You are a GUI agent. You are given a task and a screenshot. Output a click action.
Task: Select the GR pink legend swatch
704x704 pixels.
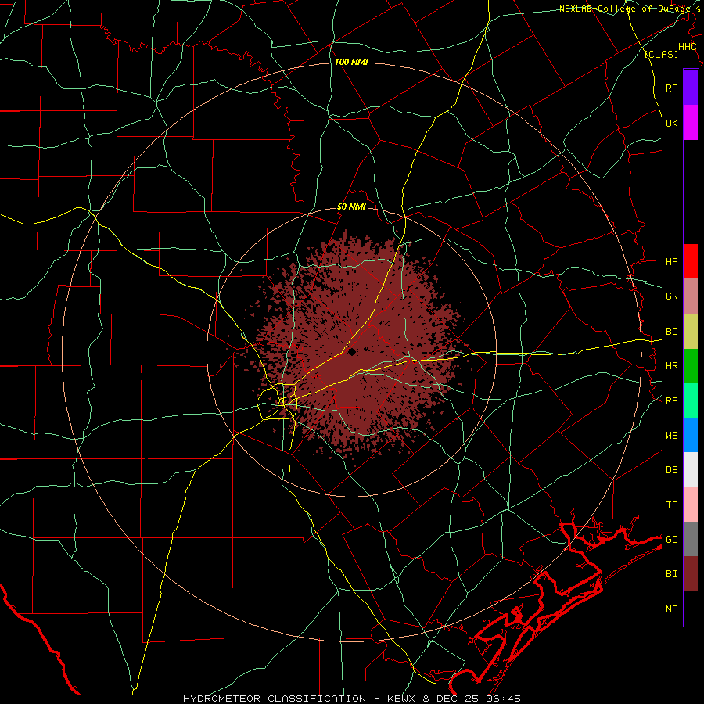click(x=691, y=296)
